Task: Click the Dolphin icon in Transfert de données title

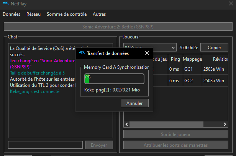Action: 82,53
